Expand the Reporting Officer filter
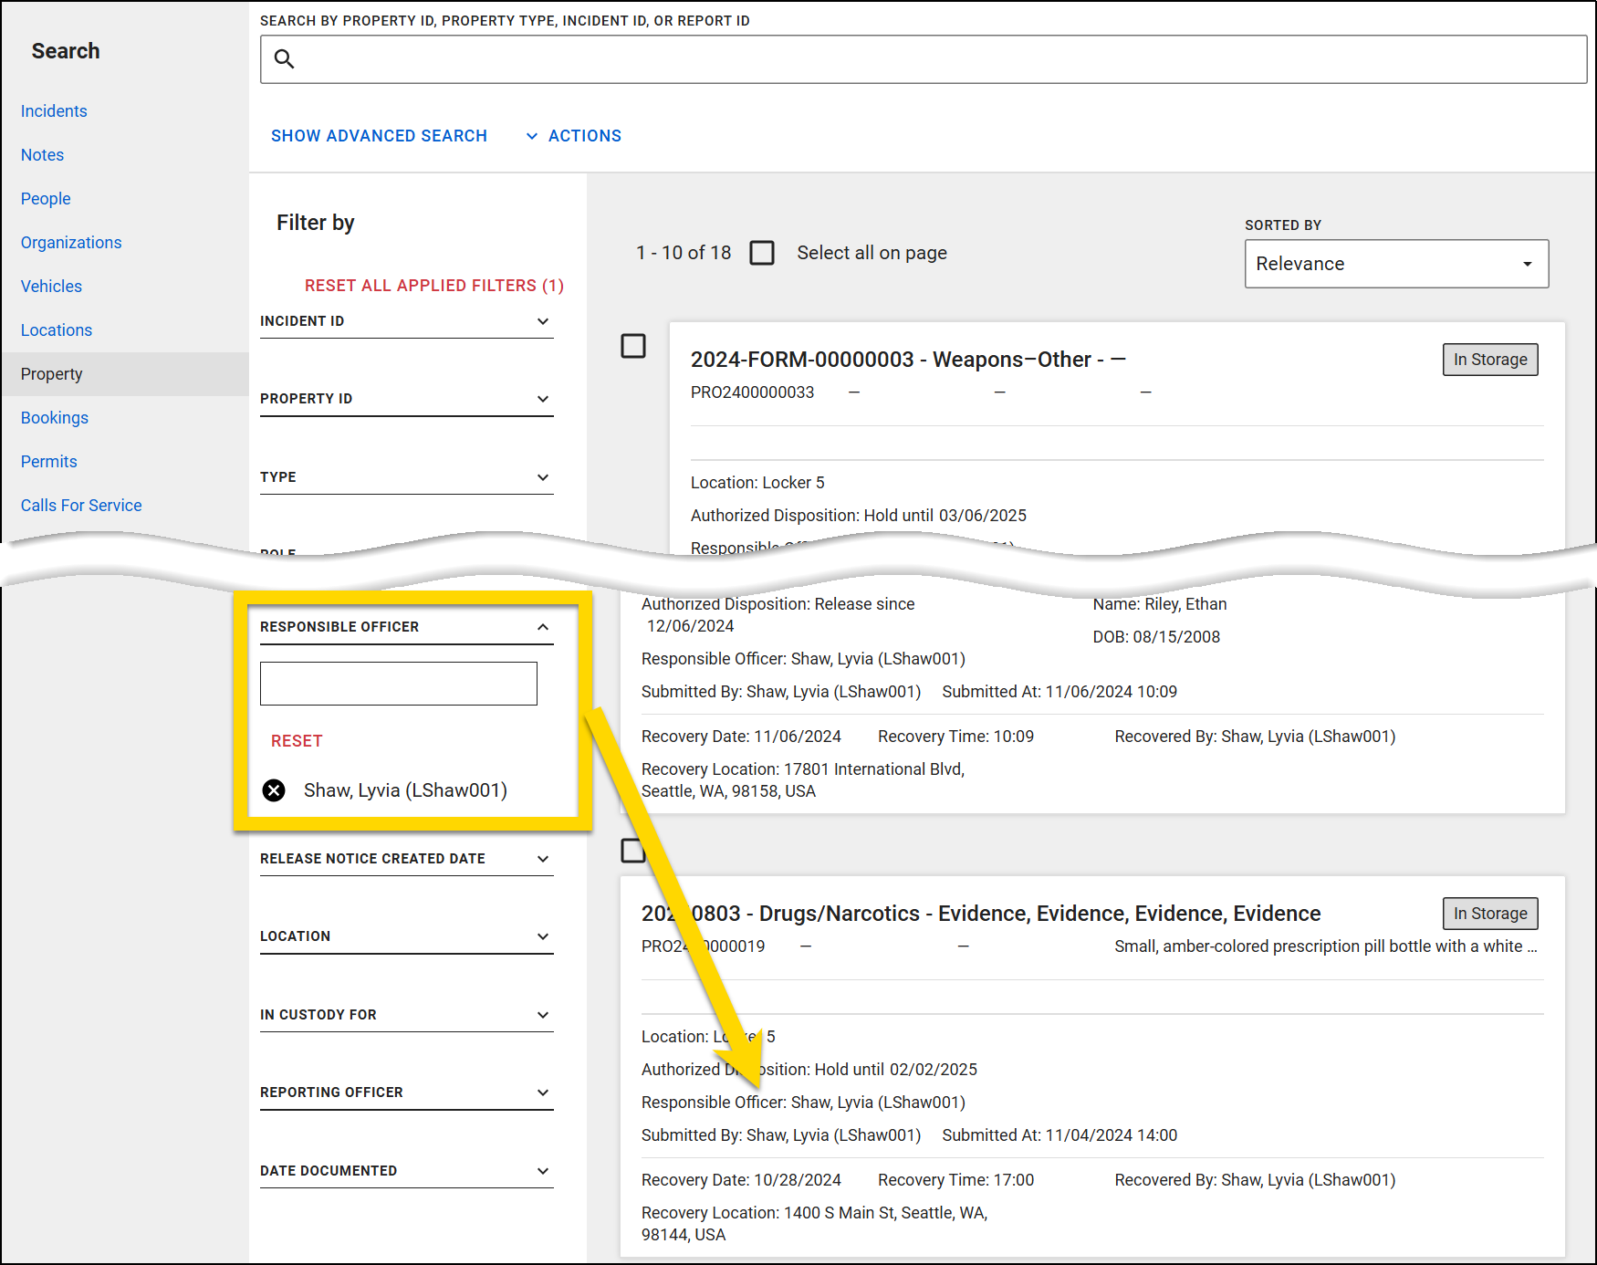Image resolution: width=1597 pixels, height=1265 pixels. tap(543, 1092)
